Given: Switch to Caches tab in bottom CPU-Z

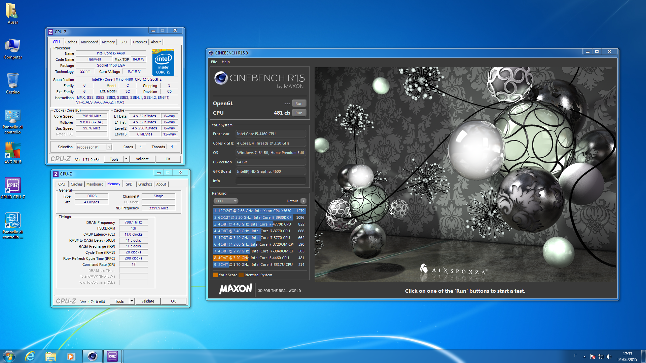Looking at the screenshot, I should (x=77, y=184).
